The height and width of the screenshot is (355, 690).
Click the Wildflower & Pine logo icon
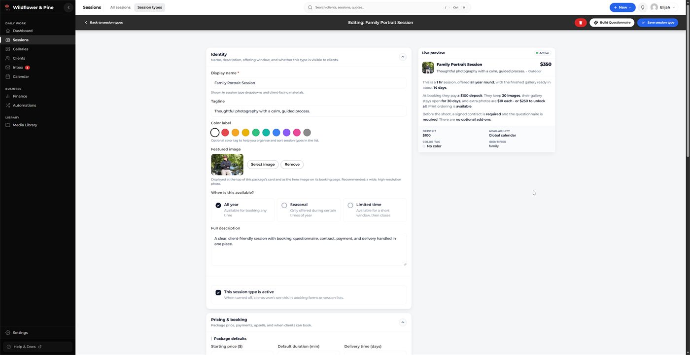(7, 7)
